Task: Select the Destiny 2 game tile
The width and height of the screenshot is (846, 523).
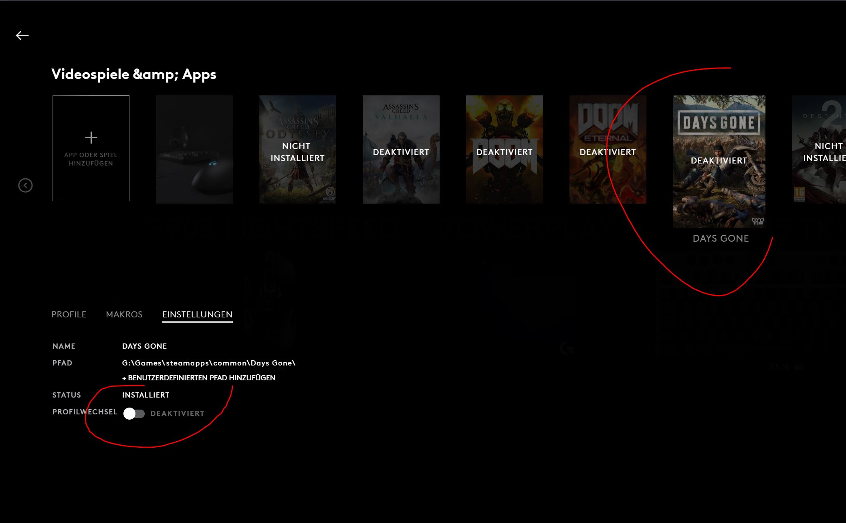Action: pos(820,149)
